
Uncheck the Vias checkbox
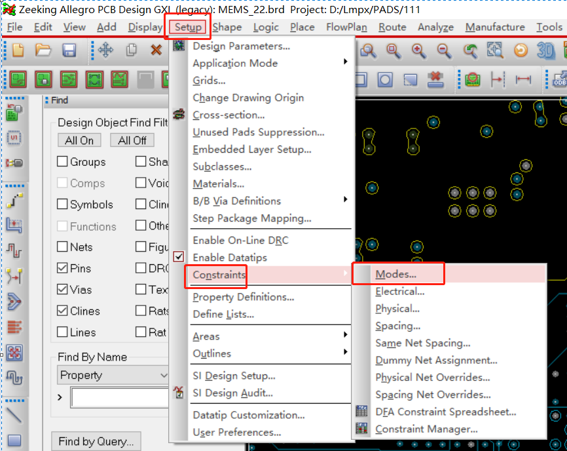point(62,289)
